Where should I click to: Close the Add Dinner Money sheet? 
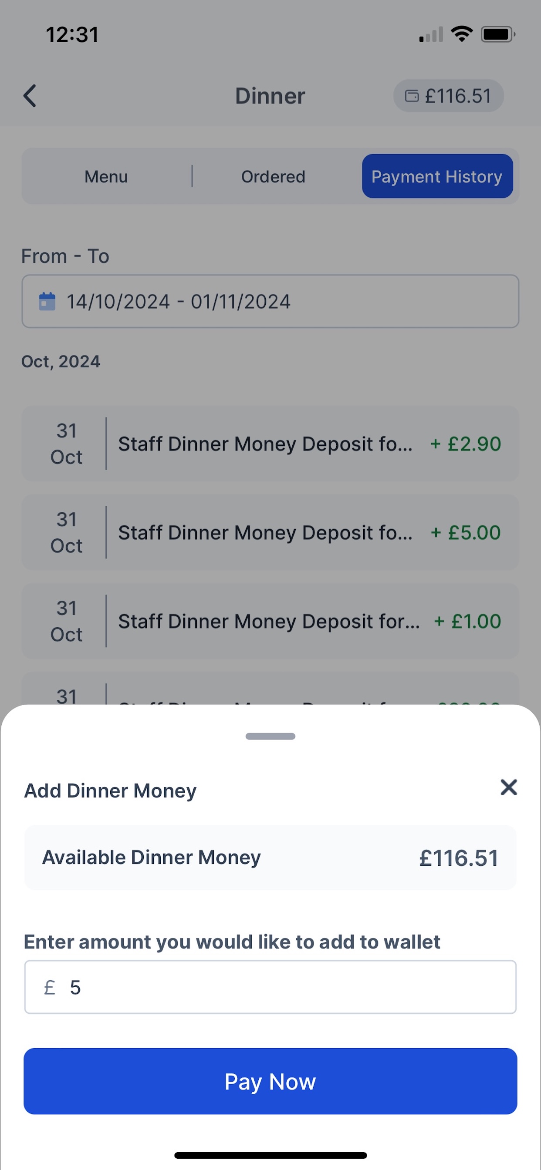pos(508,787)
